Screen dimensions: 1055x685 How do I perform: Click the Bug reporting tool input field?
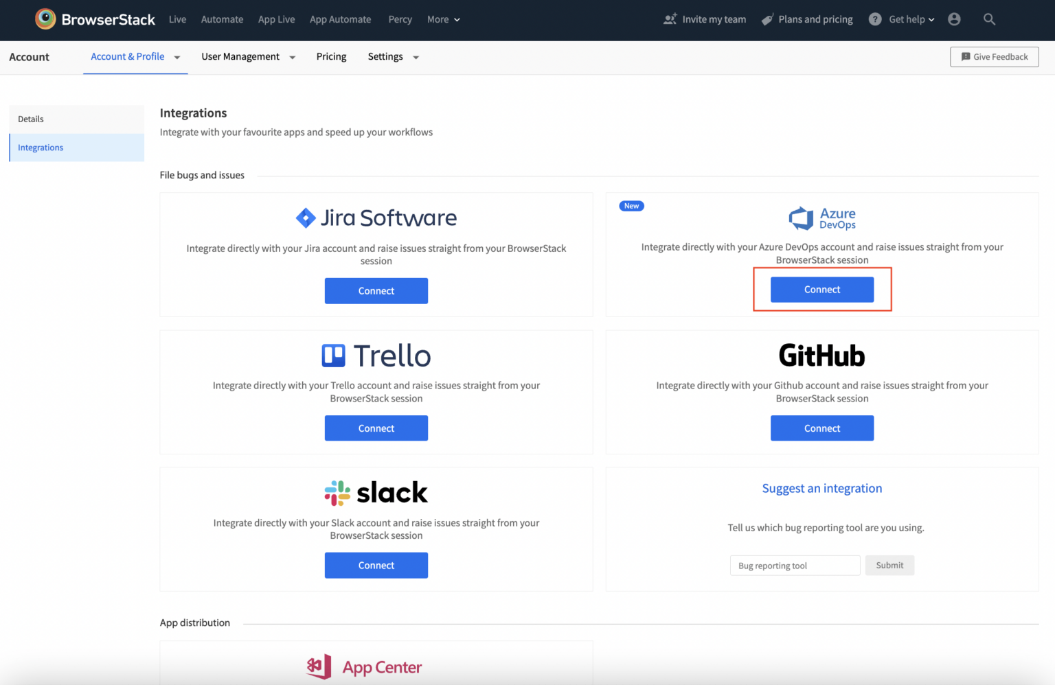click(795, 565)
